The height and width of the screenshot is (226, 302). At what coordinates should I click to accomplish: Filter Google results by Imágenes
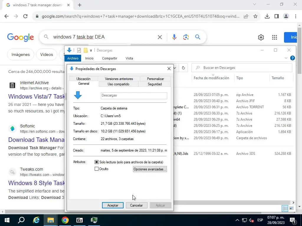(x=21, y=54)
